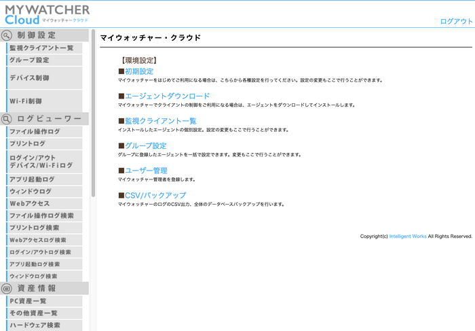This screenshot has height=331, width=475.
Task: Visit the Intelligent Works copyright link
Action: [x=408, y=237]
